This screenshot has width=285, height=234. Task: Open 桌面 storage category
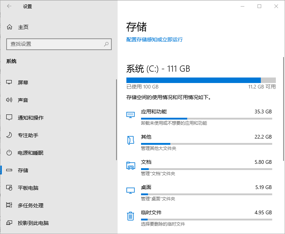pyautogui.click(x=199, y=193)
